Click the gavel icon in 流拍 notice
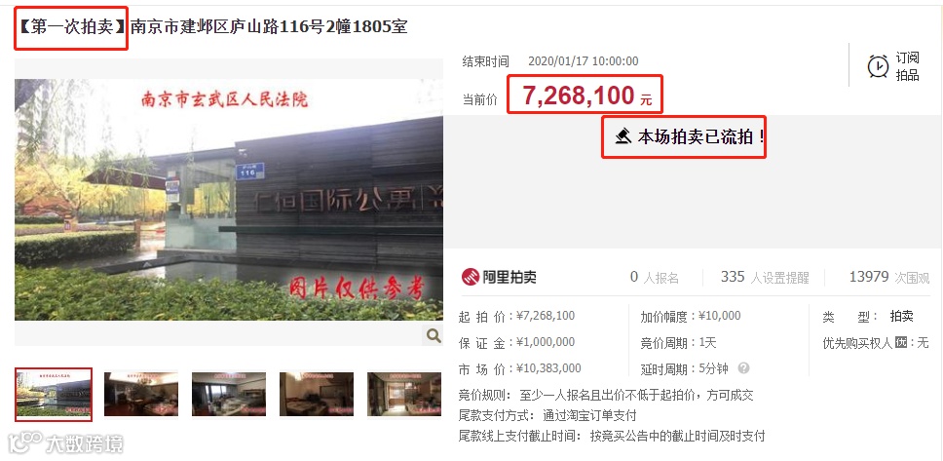 pos(623,136)
